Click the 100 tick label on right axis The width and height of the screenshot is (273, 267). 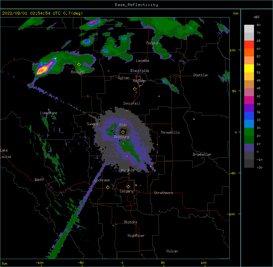[232, 50]
